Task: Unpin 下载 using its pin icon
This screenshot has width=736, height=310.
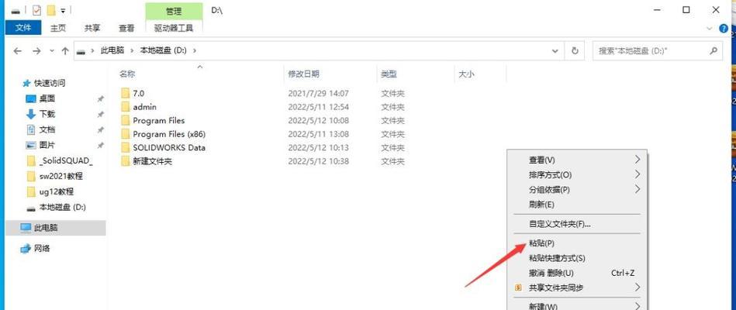Action: coord(100,115)
